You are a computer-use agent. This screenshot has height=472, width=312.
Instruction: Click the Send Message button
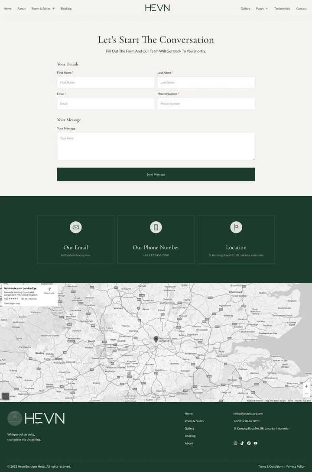(156, 174)
